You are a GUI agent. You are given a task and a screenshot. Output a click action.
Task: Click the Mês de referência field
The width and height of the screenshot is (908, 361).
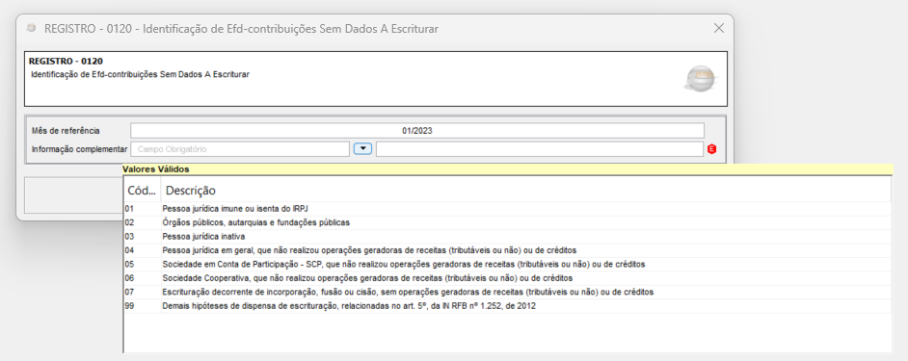click(x=417, y=131)
